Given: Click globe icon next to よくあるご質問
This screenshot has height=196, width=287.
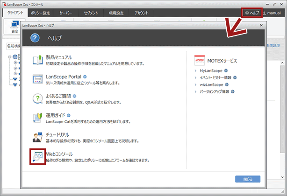Looking at the screenshot, I should [x=74, y=96].
